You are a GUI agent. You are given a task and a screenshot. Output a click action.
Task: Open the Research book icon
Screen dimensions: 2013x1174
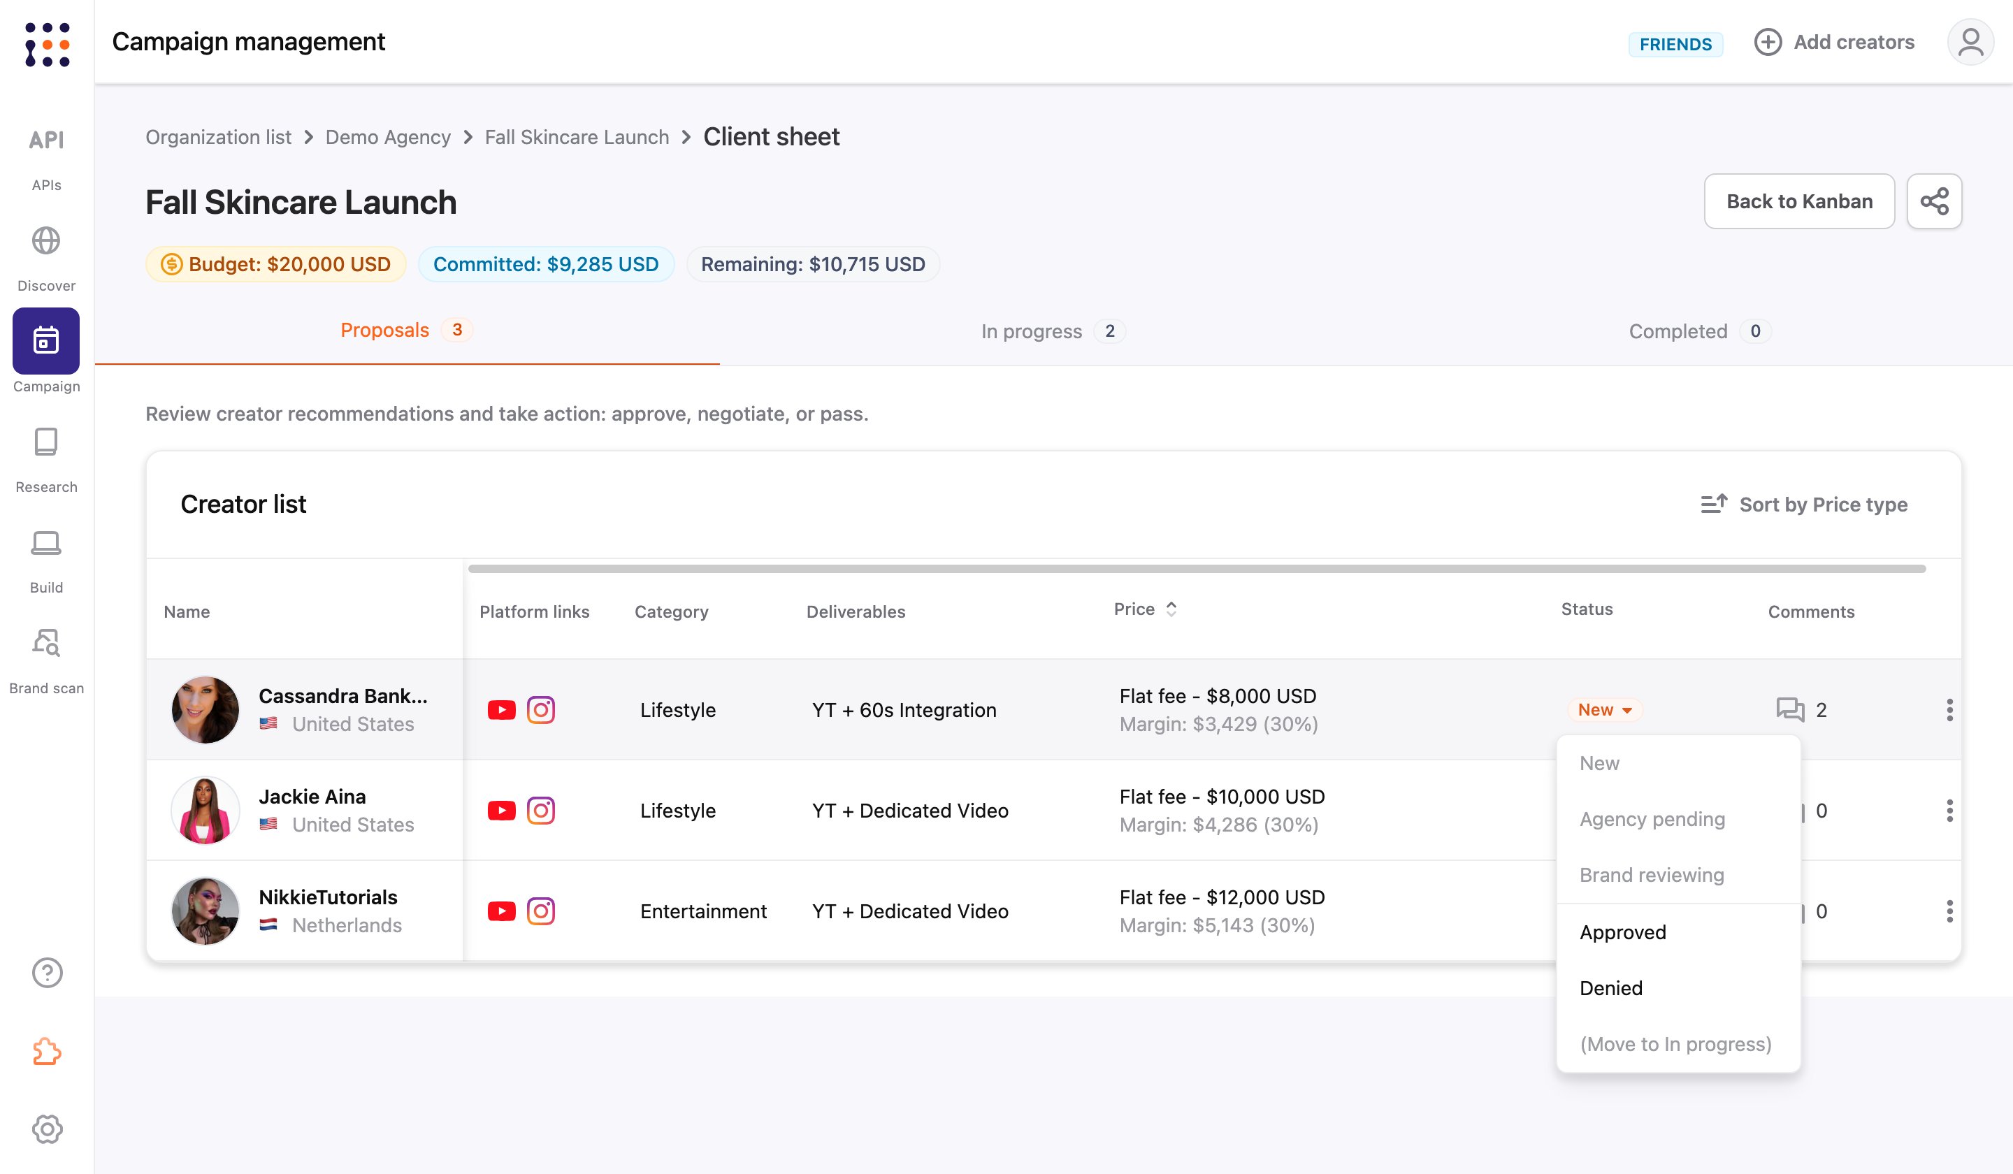click(46, 442)
